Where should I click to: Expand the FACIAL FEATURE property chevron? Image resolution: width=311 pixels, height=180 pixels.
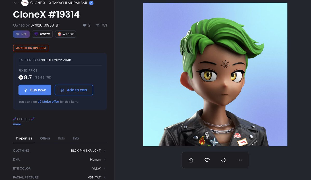click(x=105, y=177)
